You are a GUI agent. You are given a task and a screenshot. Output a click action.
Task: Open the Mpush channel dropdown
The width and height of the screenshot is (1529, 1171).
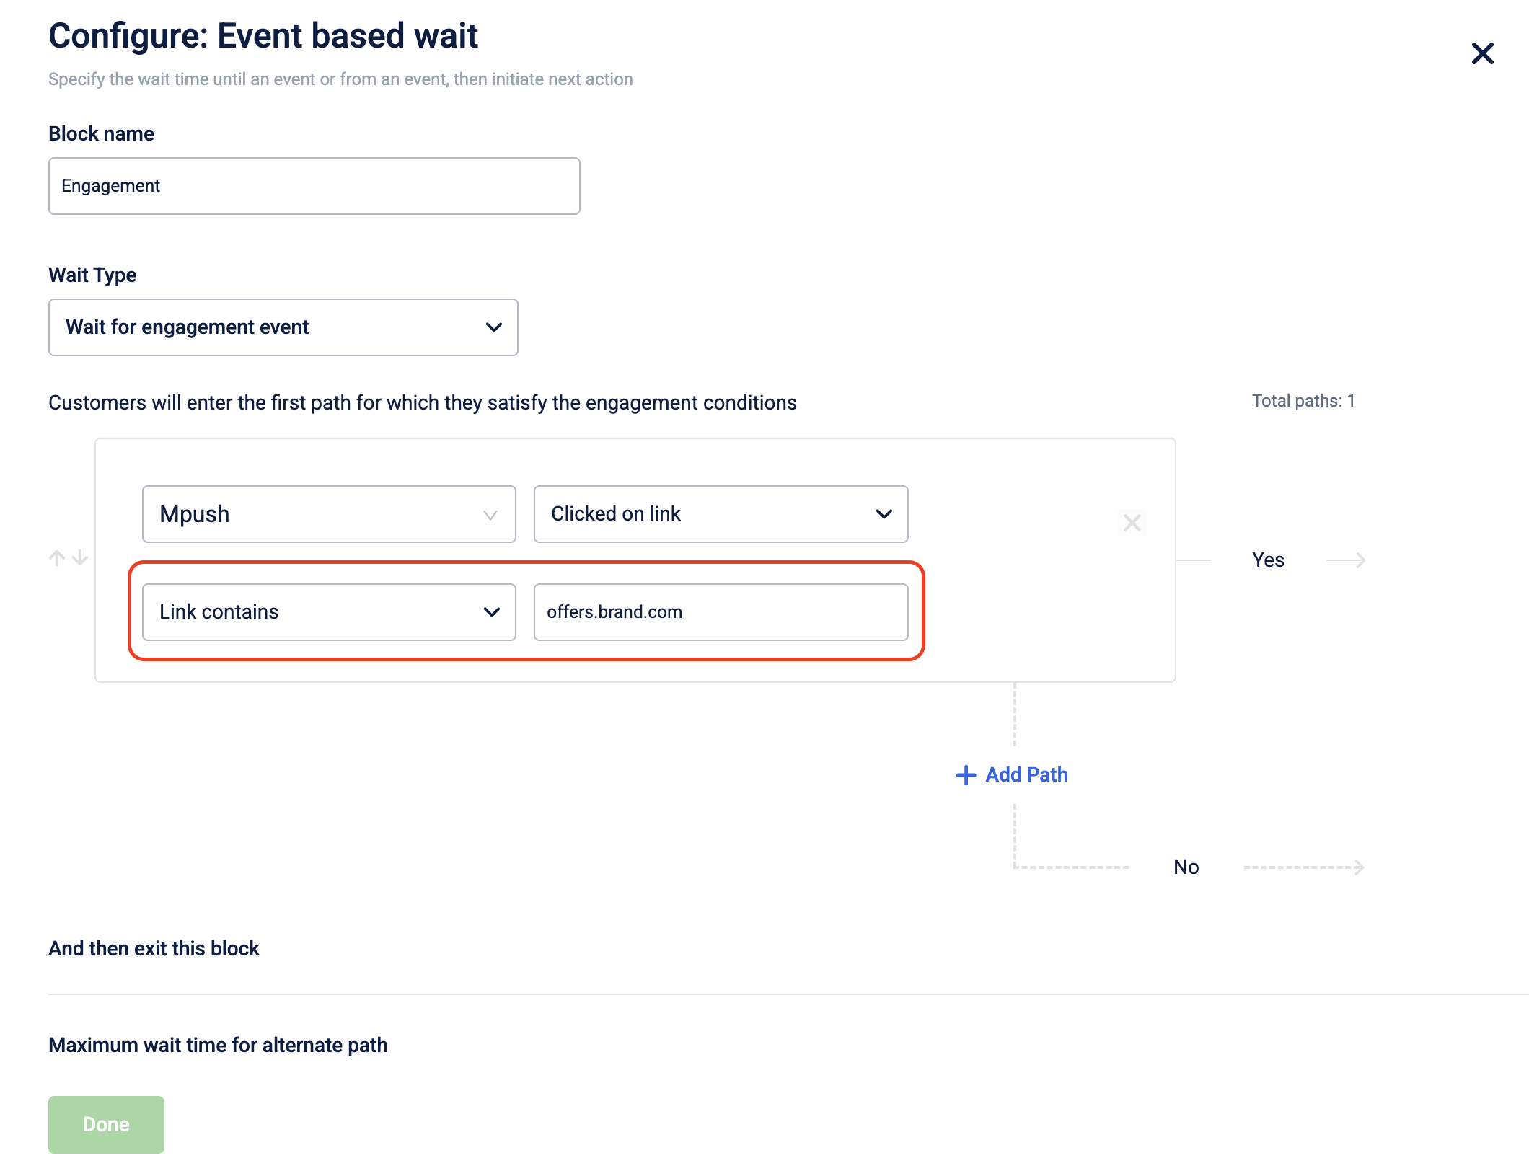pos(329,514)
